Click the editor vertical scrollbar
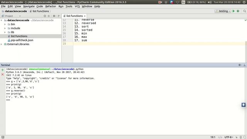The height and width of the screenshot is (139, 247). click(x=246, y=51)
